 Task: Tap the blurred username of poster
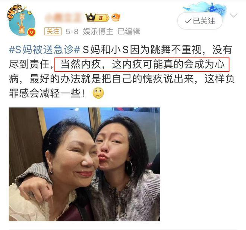[63, 18]
